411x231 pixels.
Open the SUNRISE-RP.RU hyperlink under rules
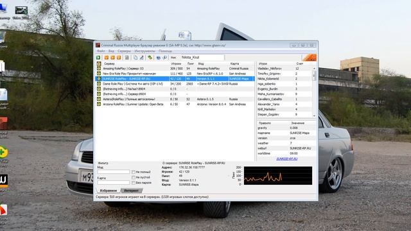pyautogui.click(x=287, y=158)
